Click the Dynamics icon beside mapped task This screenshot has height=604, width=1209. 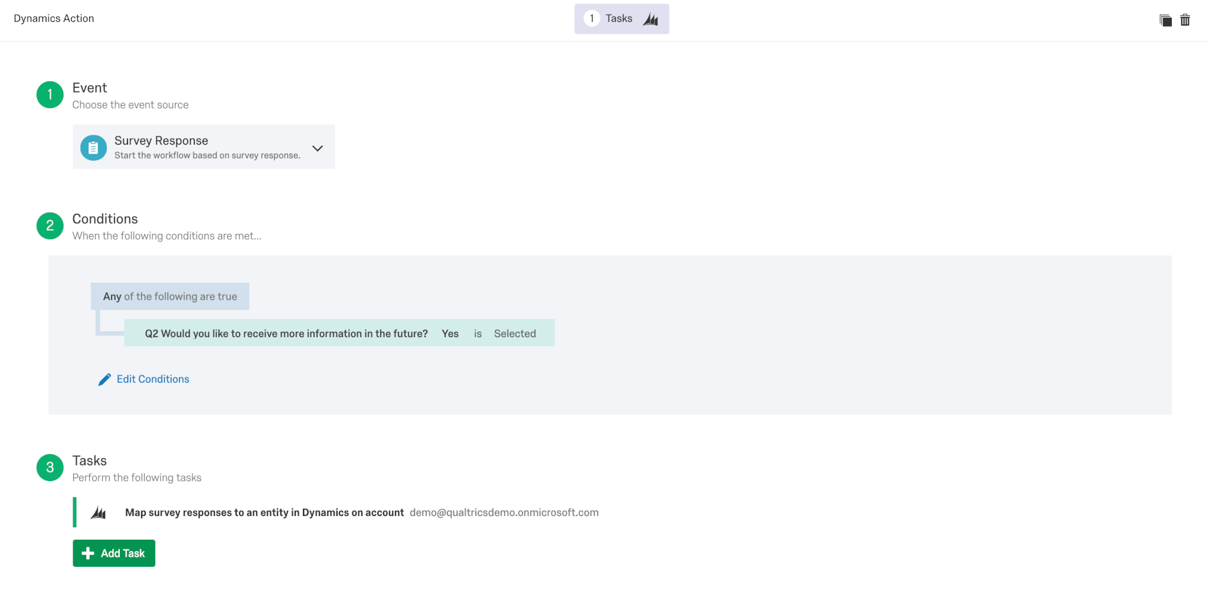99,512
